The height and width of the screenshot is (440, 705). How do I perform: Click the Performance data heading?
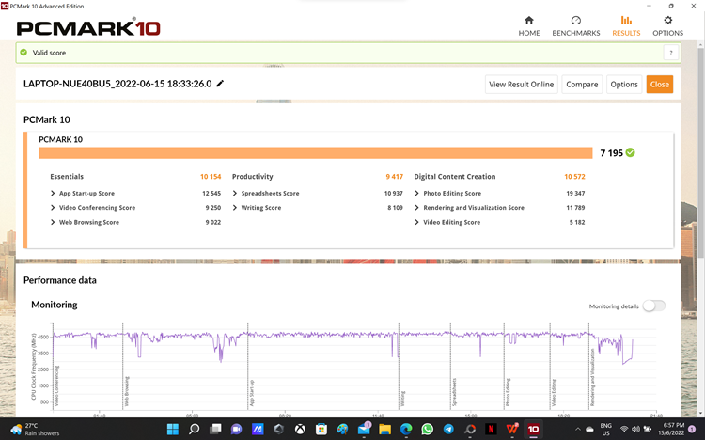[60, 280]
